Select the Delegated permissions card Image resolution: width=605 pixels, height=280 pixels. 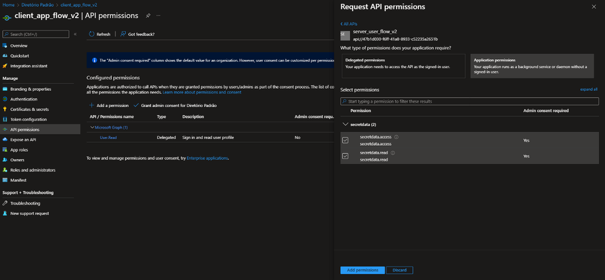click(x=403, y=66)
